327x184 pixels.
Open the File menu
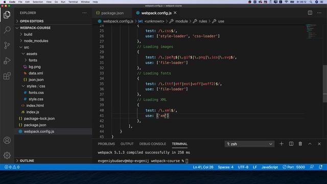click(20, 2)
